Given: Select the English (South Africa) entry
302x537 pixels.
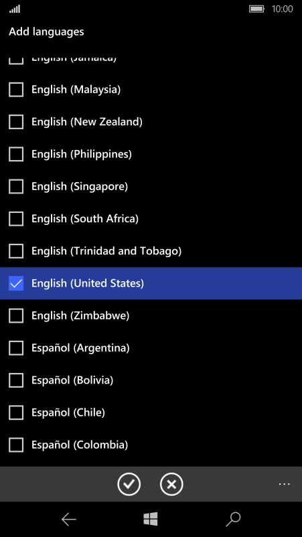Looking at the screenshot, I should [x=151, y=218].
